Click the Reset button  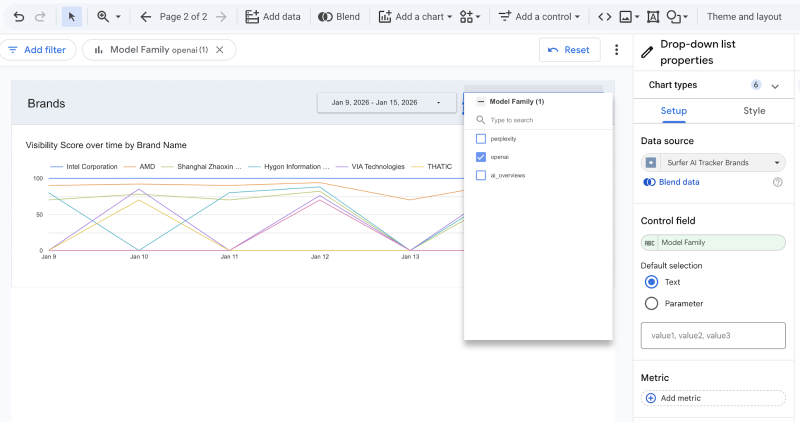tap(569, 50)
